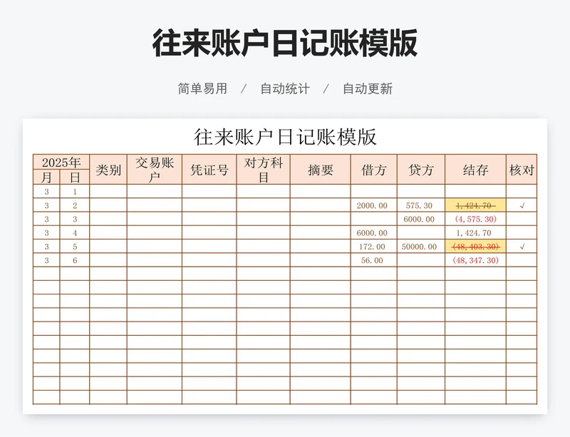Click the day cell showing 6
Viewport: 570px width, 437px height.
pyautogui.click(x=75, y=260)
